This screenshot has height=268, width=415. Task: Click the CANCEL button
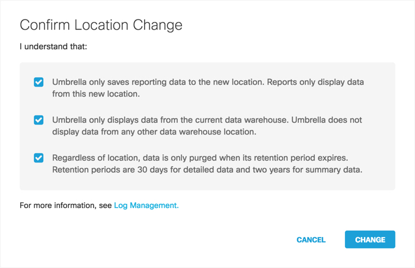[x=311, y=240]
